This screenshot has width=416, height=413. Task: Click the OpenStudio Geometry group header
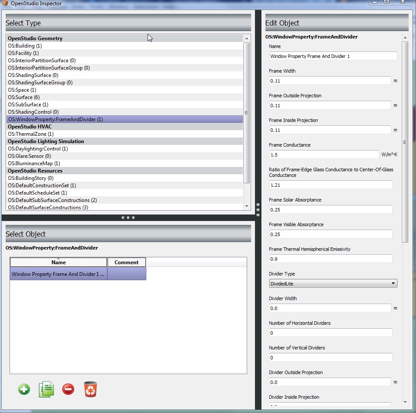(x=124, y=38)
